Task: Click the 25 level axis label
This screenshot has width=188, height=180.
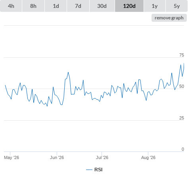Action: (182, 118)
